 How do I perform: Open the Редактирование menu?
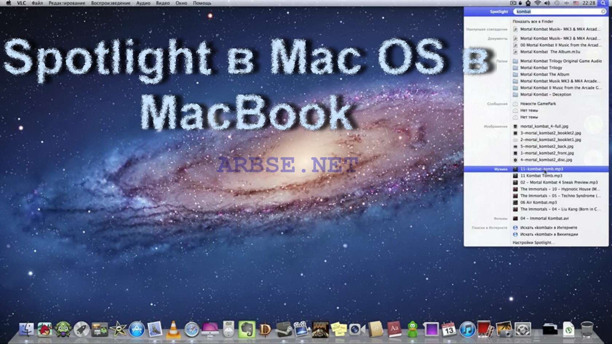tap(67, 3)
